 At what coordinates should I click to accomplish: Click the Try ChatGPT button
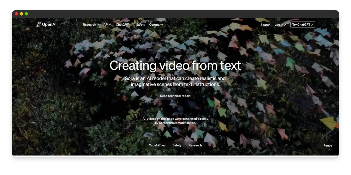(x=303, y=24)
